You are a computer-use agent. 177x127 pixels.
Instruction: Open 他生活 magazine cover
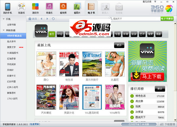(69, 64)
